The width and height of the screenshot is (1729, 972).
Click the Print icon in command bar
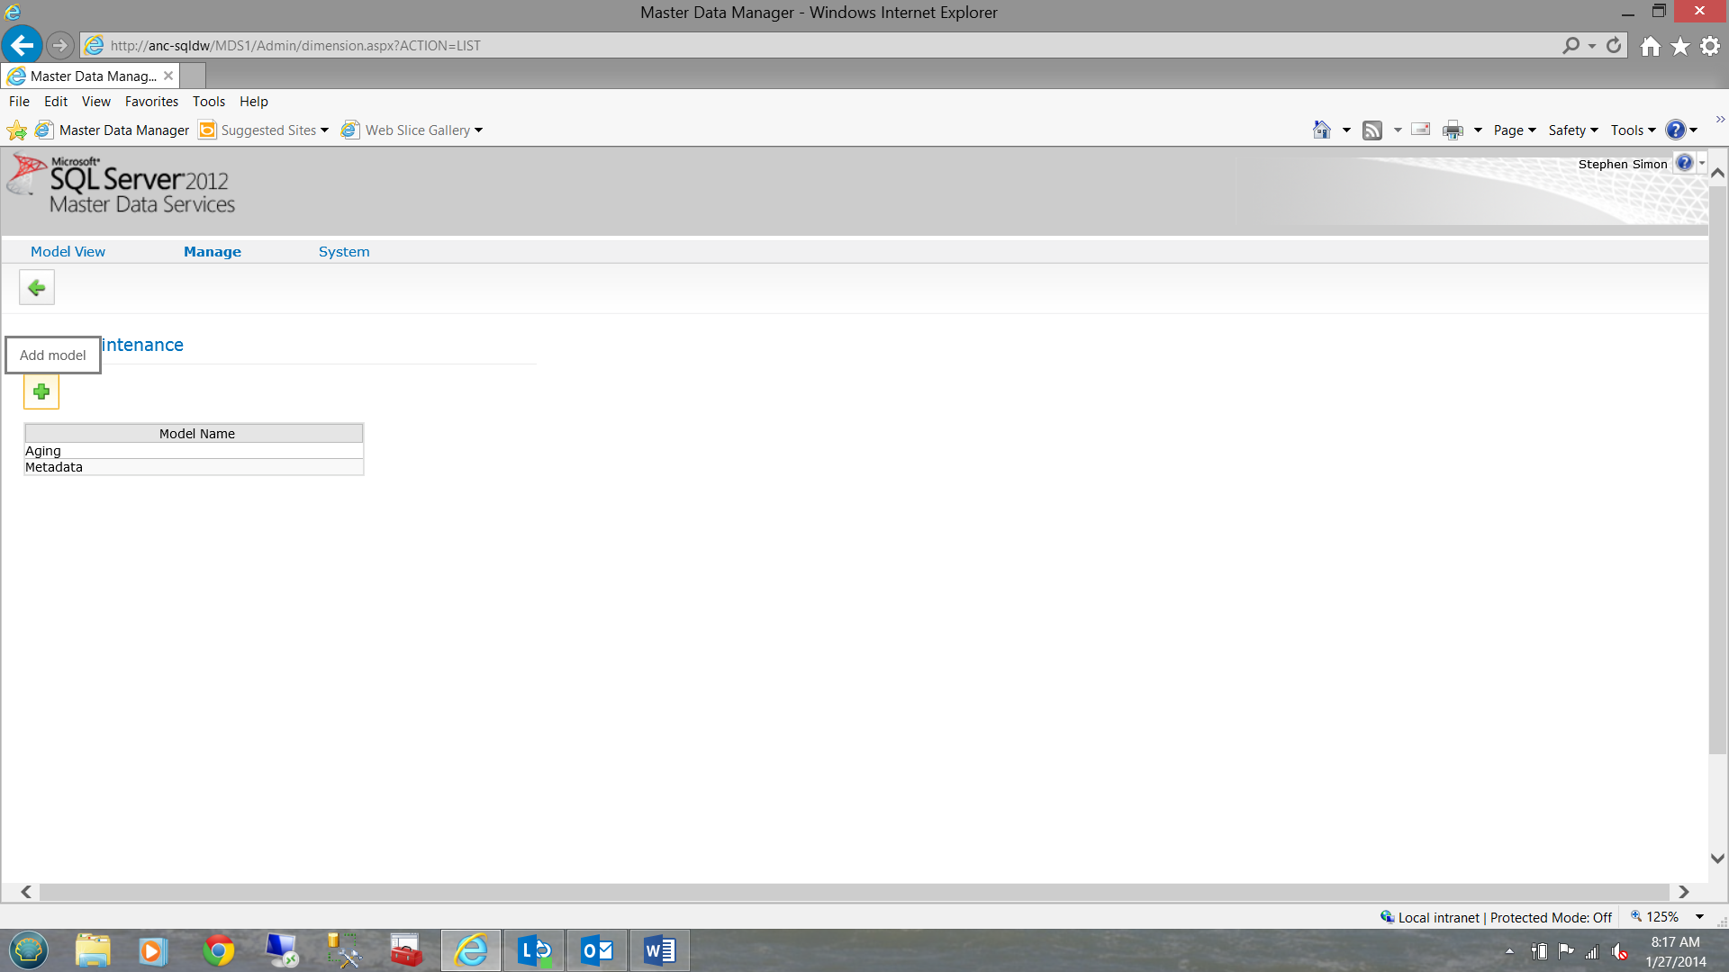[1453, 130]
